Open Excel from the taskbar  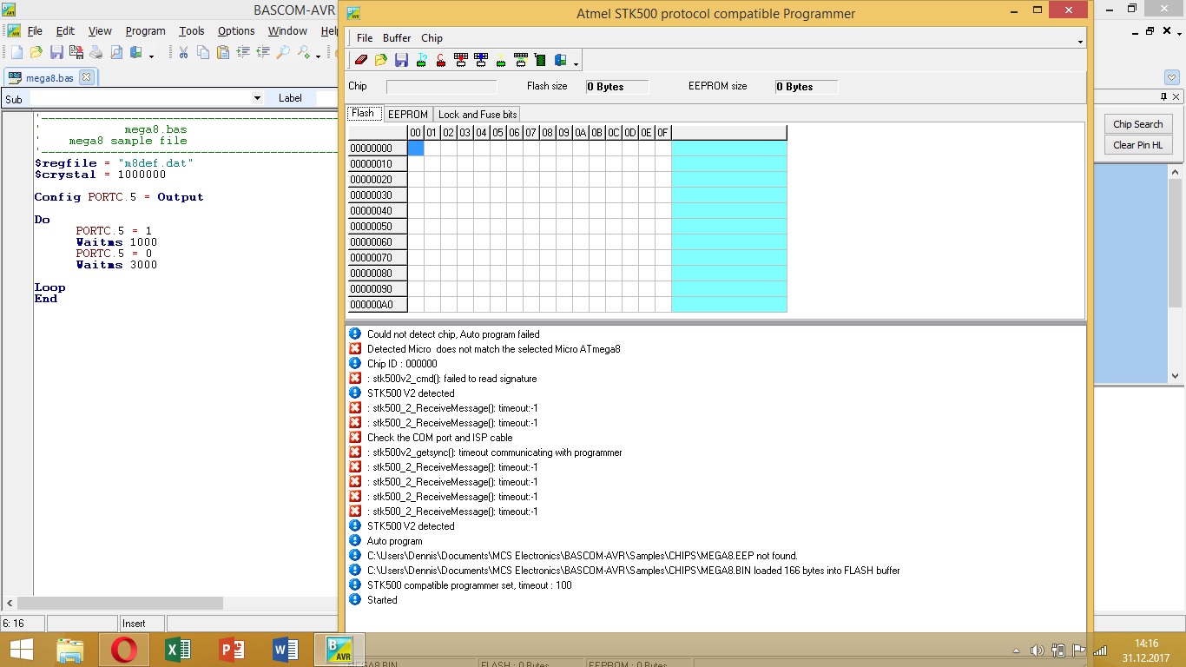[177, 650]
